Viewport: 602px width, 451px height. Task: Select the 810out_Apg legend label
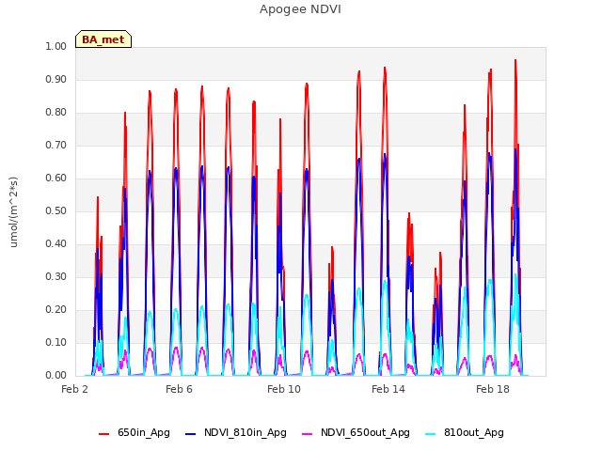pos(474,432)
